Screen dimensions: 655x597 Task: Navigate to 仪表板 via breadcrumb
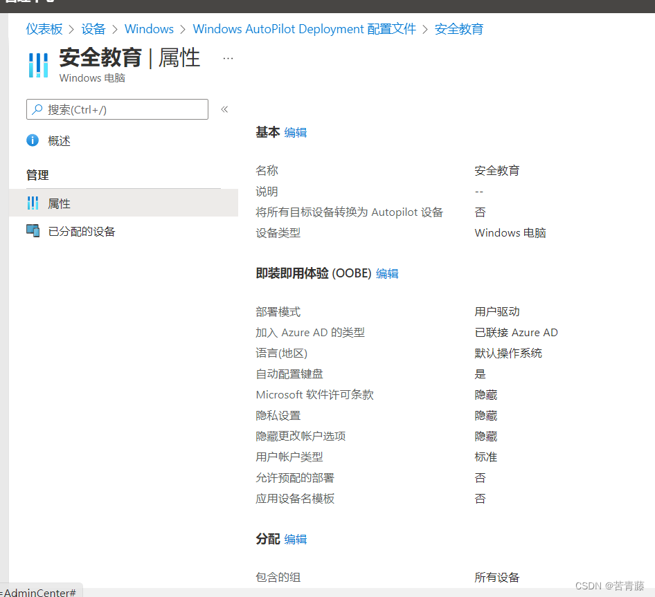click(44, 29)
